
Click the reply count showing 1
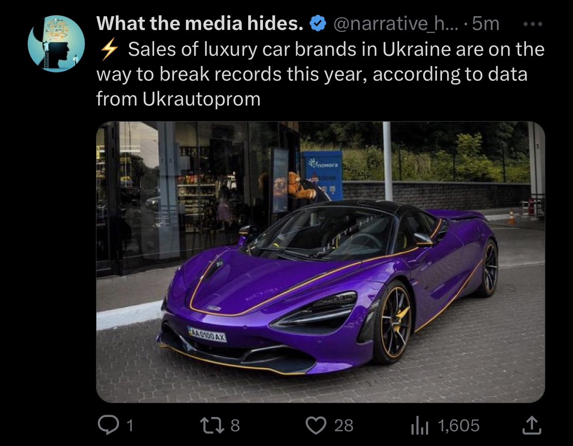click(130, 425)
